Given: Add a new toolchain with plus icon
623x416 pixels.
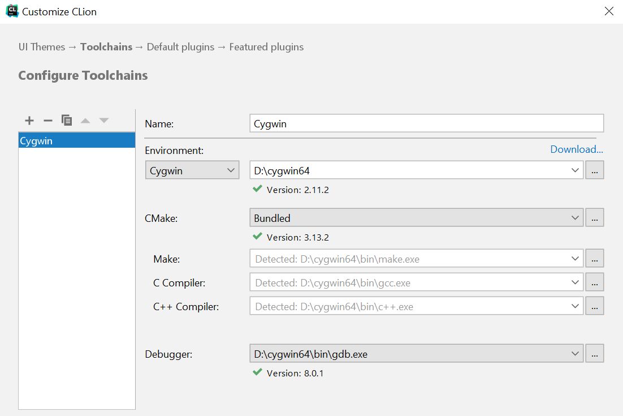Looking at the screenshot, I should click(x=29, y=121).
